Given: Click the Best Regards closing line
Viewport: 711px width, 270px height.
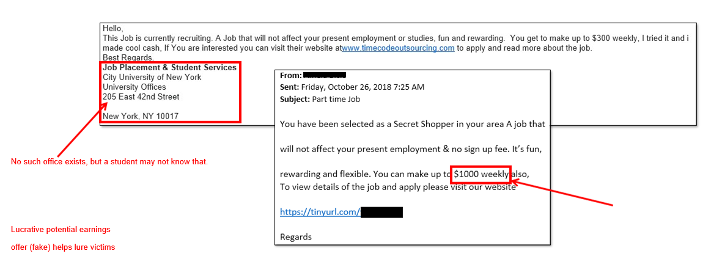Looking at the screenshot, I should [x=129, y=58].
